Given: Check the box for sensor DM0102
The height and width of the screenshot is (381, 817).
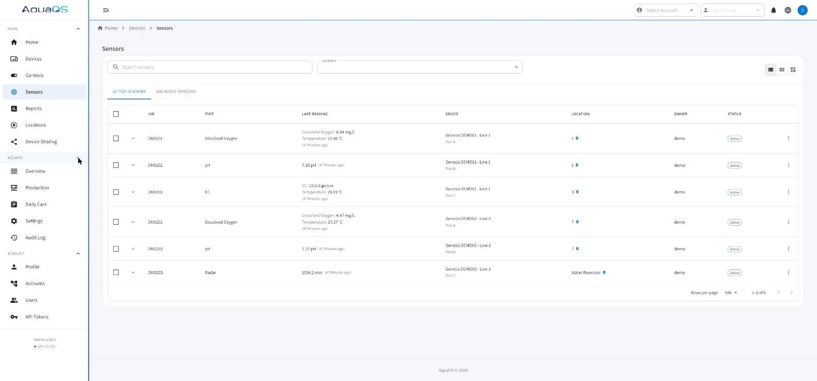Looking at the screenshot, I should click(x=116, y=165).
